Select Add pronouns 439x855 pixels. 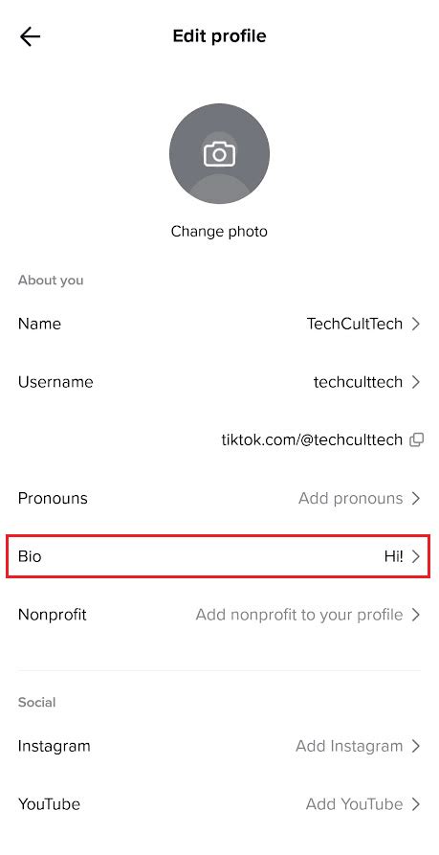351,499
